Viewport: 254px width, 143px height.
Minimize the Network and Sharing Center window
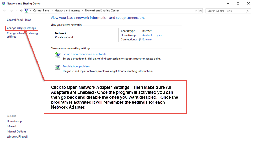pyautogui.click(x=228, y=3)
